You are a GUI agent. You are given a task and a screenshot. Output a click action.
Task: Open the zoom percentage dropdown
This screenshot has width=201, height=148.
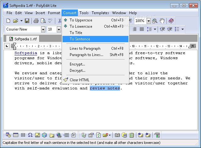pos(149,21)
